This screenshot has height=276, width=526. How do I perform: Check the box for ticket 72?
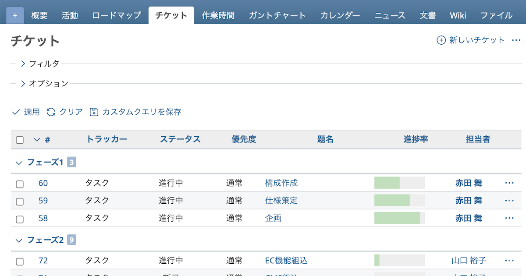tap(20, 262)
